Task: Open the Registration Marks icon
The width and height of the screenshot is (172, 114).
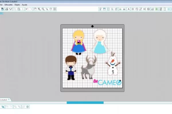Action: [x=165, y=9]
